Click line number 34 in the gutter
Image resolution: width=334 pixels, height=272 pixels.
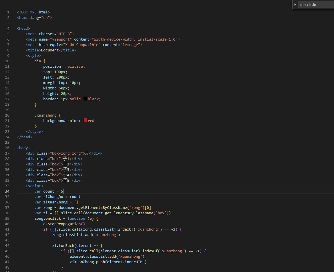coord(7,191)
